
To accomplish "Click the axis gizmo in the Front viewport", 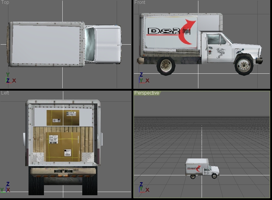I will point(144,78).
